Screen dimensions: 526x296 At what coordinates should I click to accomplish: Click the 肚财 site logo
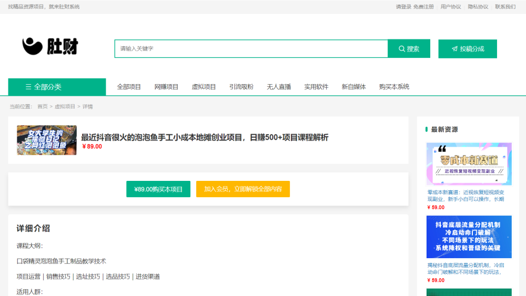(50, 47)
